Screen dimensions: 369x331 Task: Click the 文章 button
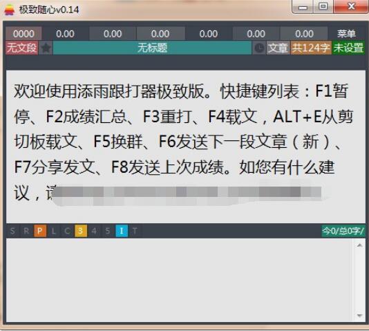(x=278, y=48)
